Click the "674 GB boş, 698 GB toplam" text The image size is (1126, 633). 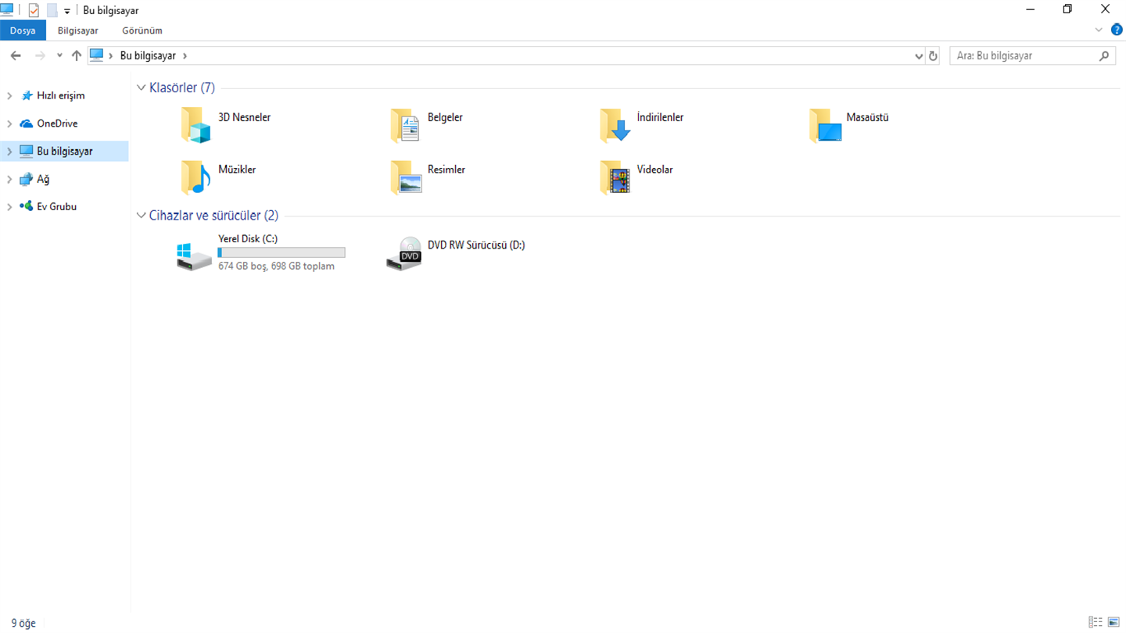(x=276, y=266)
